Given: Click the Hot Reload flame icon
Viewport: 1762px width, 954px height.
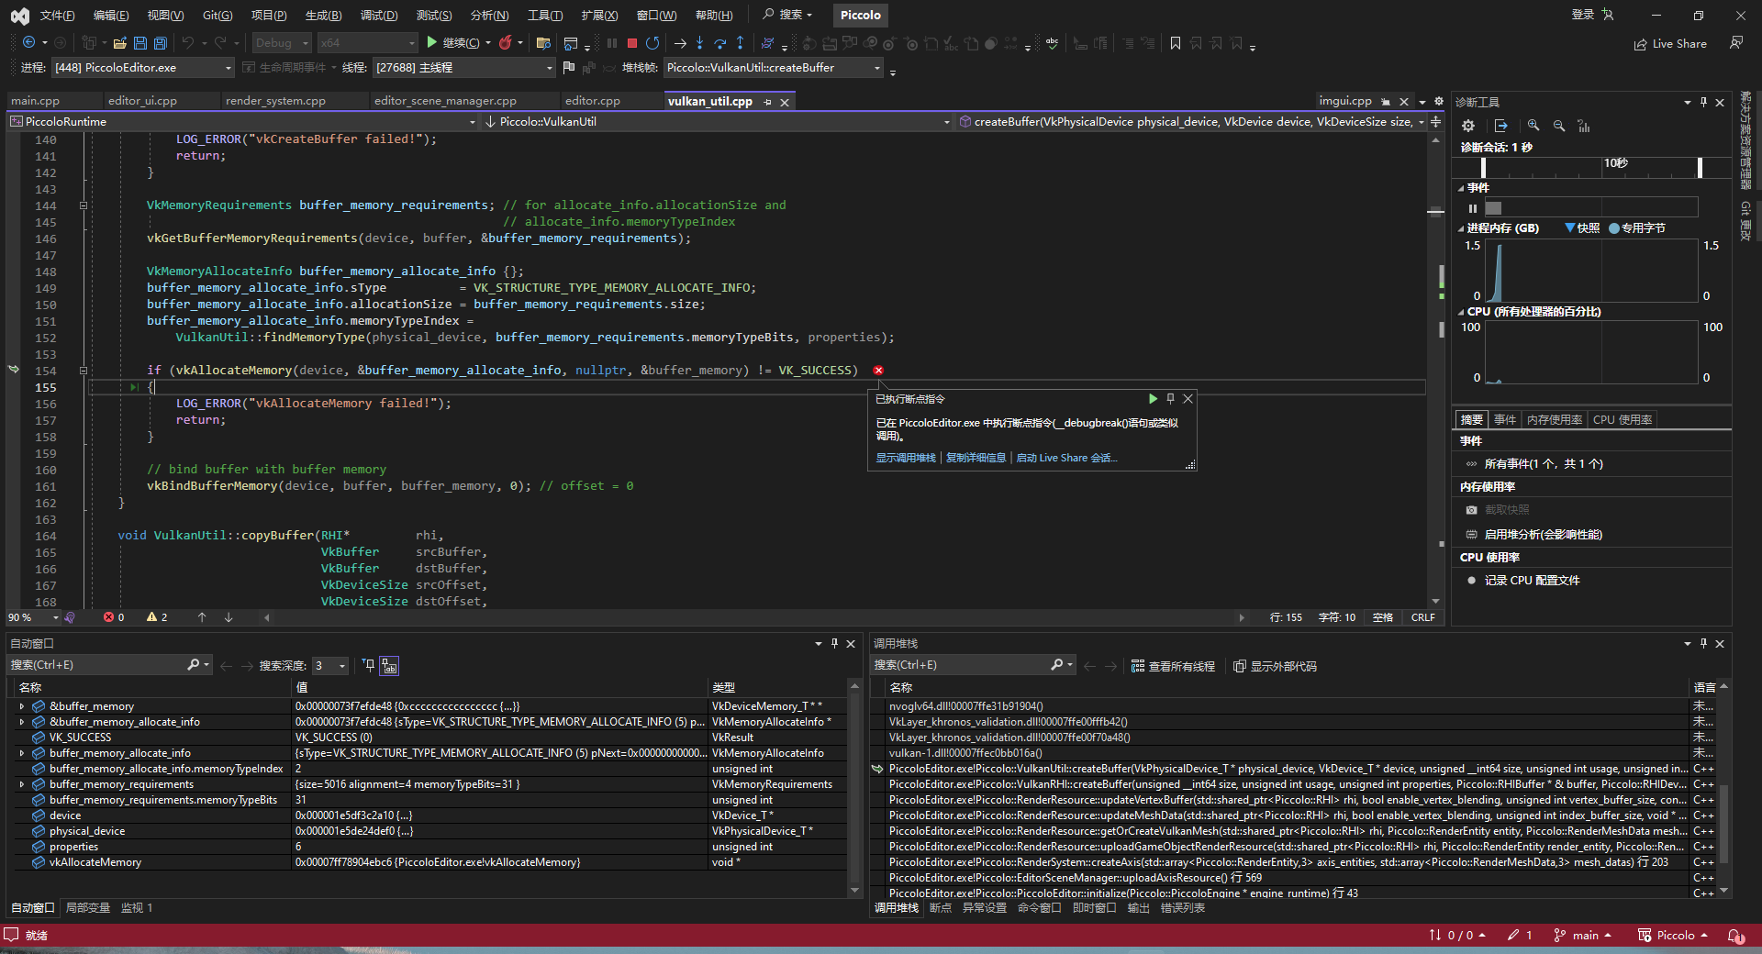Looking at the screenshot, I should [505, 43].
